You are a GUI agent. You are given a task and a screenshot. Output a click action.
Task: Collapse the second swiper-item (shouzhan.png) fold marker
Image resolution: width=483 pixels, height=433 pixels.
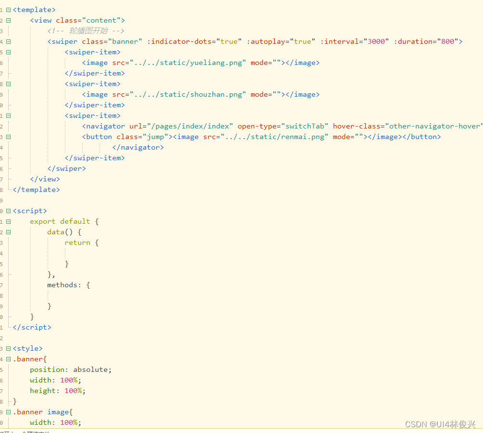click(x=9, y=84)
